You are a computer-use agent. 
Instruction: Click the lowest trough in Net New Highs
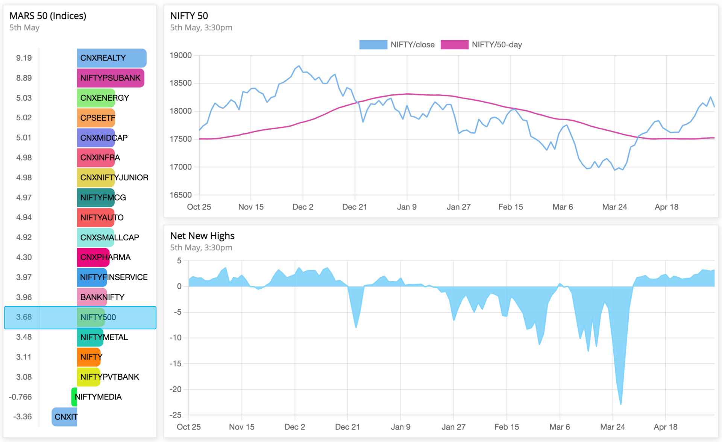[620, 404]
